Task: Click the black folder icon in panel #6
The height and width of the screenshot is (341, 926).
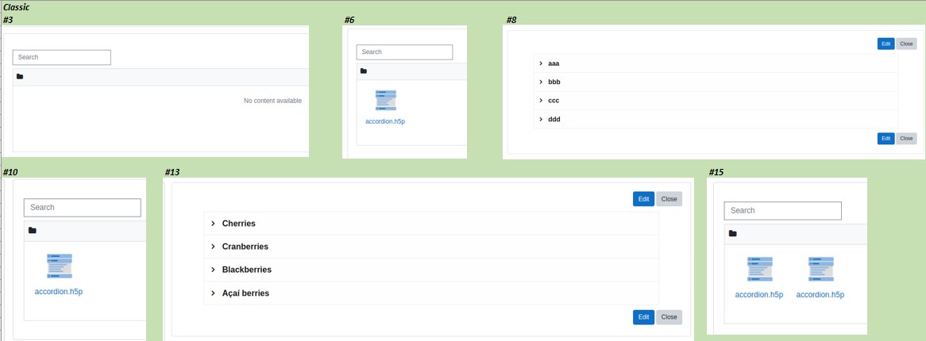Action: [x=364, y=71]
